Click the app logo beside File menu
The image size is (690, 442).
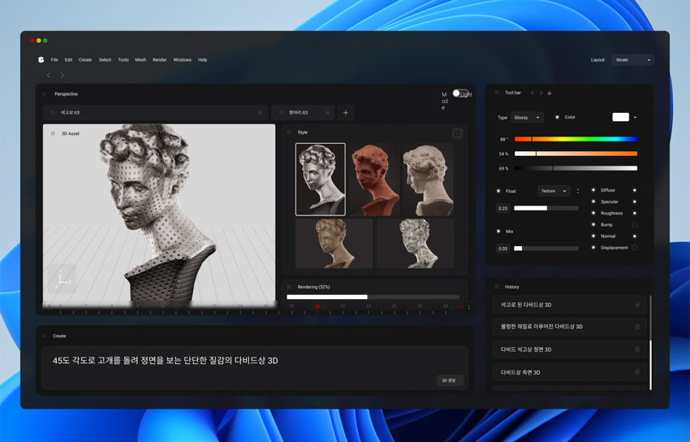41,59
